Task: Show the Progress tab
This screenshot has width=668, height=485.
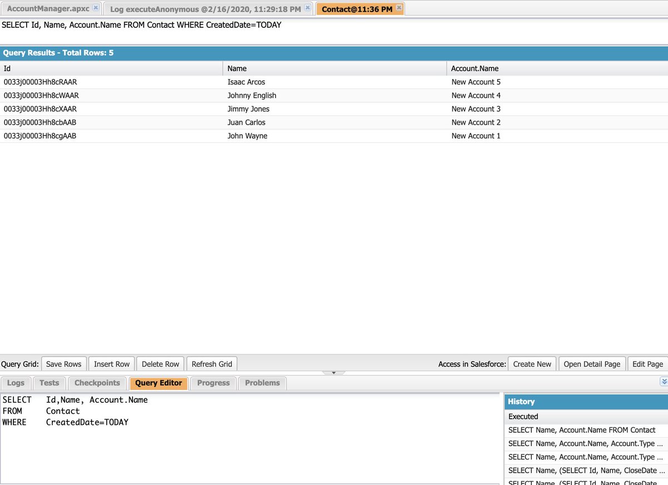Action: click(213, 383)
